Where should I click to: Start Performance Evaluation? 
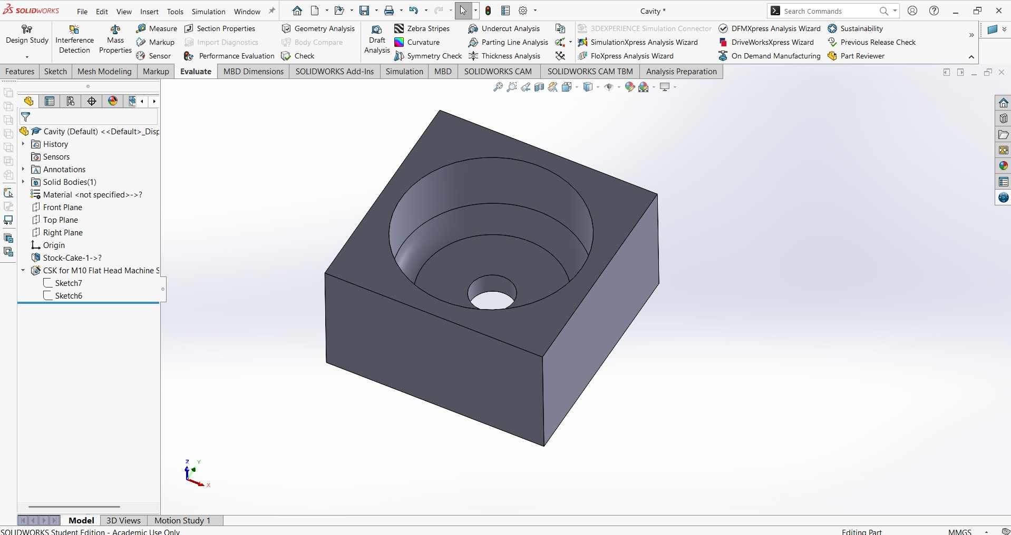pyautogui.click(x=229, y=56)
